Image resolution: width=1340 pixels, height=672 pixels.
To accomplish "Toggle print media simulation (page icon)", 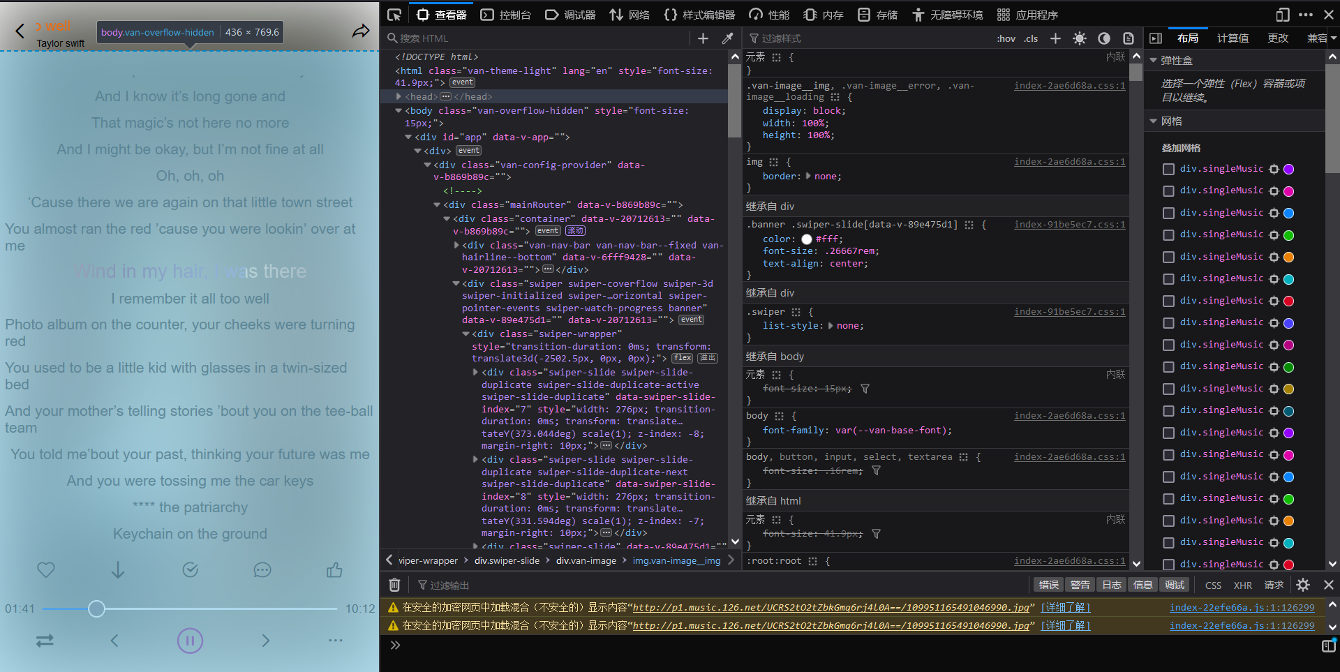I will pyautogui.click(x=1129, y=38).
